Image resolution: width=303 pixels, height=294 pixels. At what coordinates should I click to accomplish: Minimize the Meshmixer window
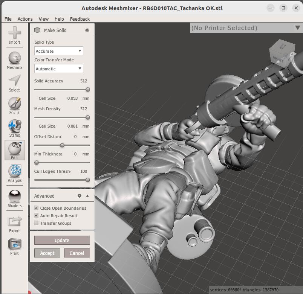[271, 8]
